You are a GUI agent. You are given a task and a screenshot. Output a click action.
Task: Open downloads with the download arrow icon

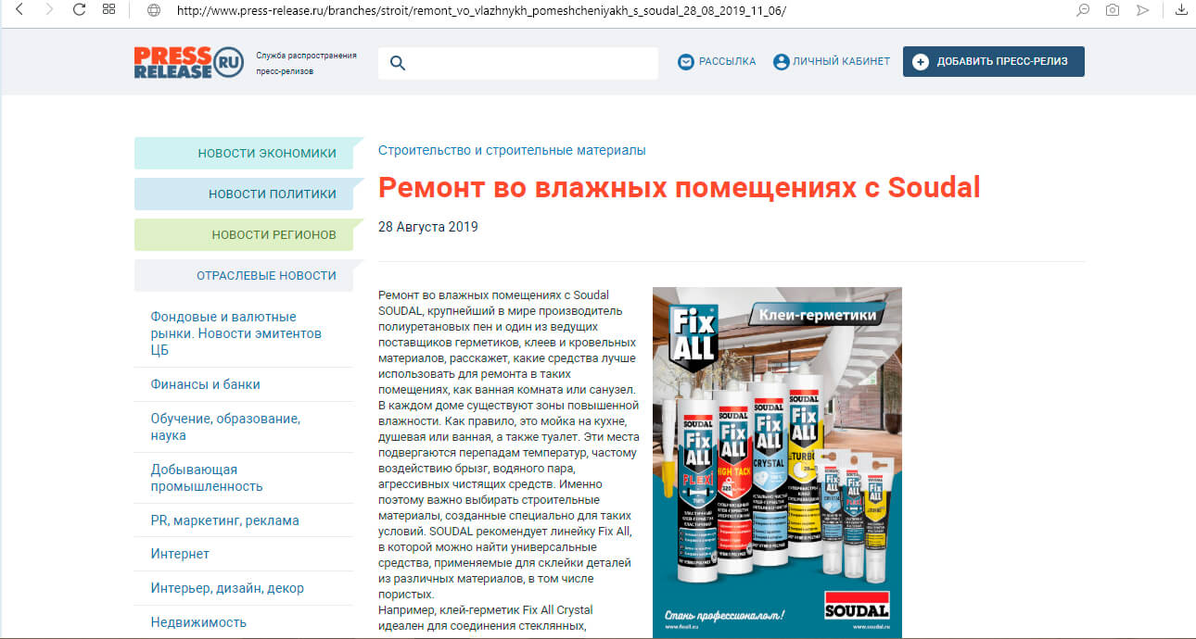click(x=1181, y=10)
